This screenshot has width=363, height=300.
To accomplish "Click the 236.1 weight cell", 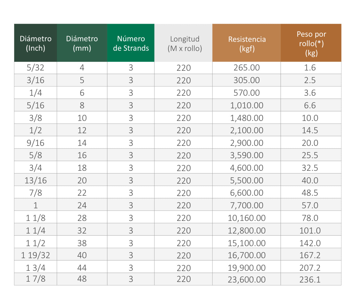I will [310, 279].
